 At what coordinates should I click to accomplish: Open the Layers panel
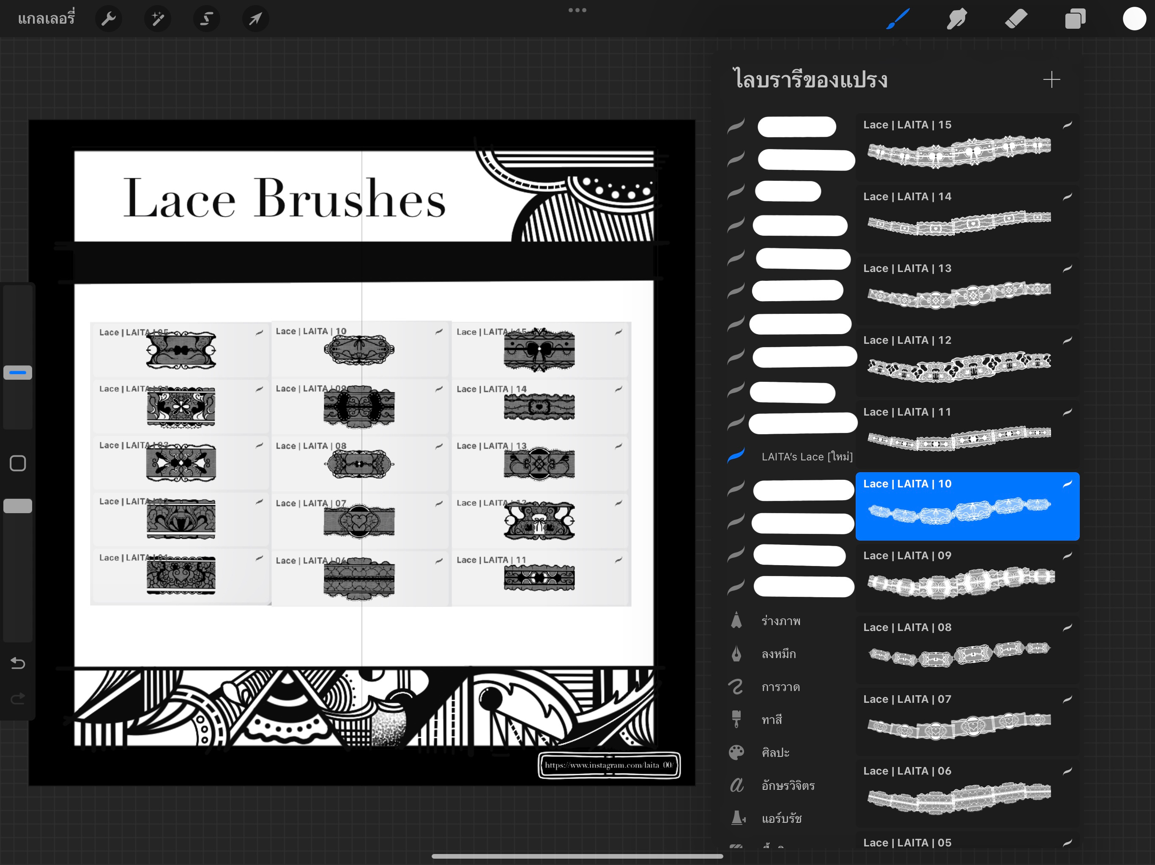click(x=1075, y=18)
